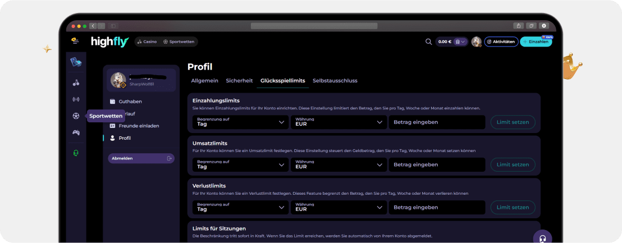Open the playing cards icon in sidebar
This screenshot has width=622, height=243.
76,62
